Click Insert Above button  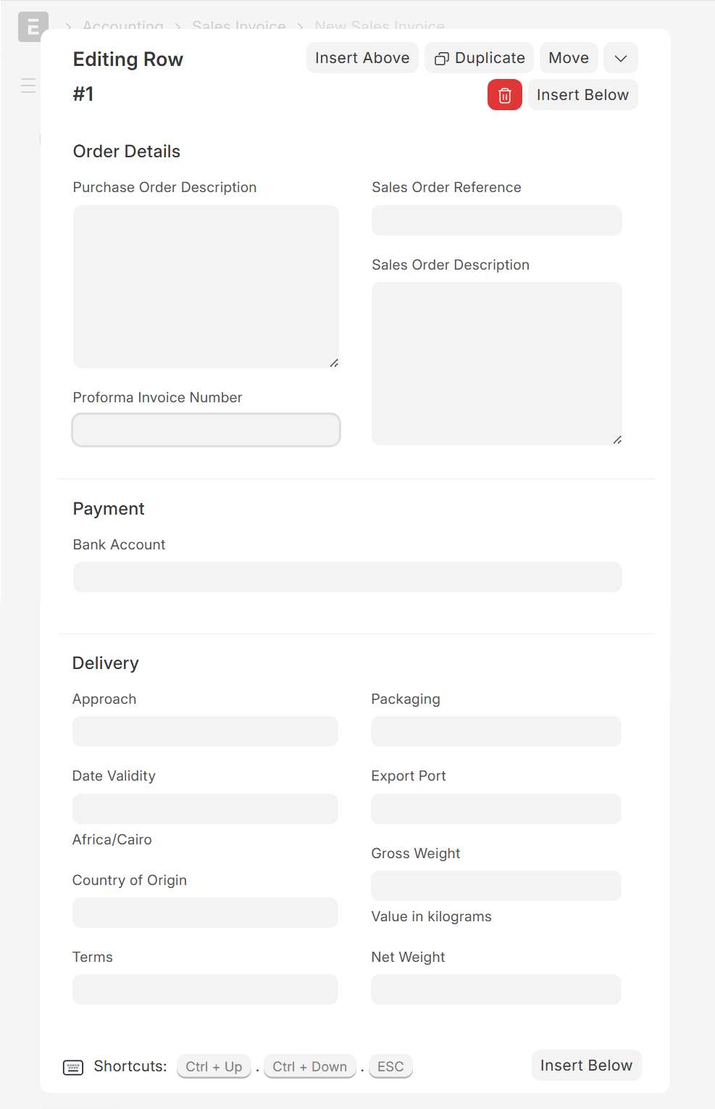pyautogui.click(x=362, y=58)
